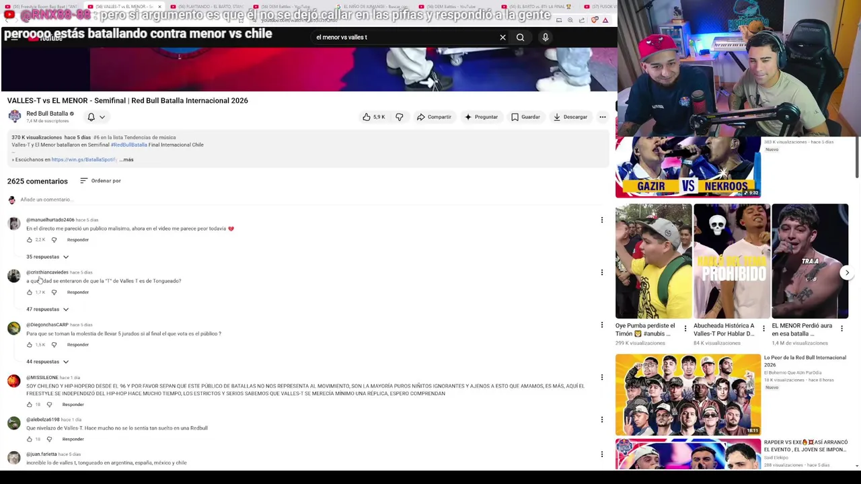Open the video's more actions menu
Viewport: 861px width, 484px height.
(x=603, y=117)
